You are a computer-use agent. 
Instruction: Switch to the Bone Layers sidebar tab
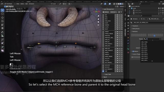tap(125, 33)
